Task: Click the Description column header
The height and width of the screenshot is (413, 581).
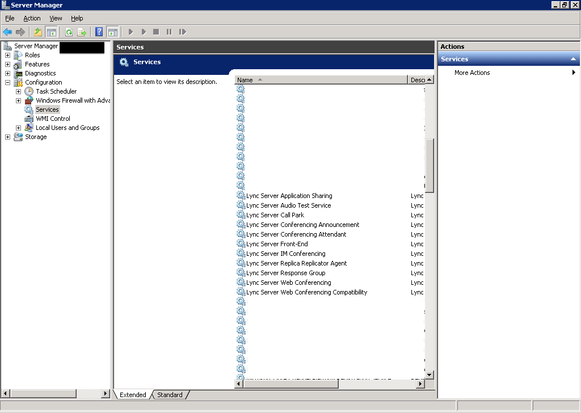Action: pyautogui.click(x=416, y=80)
